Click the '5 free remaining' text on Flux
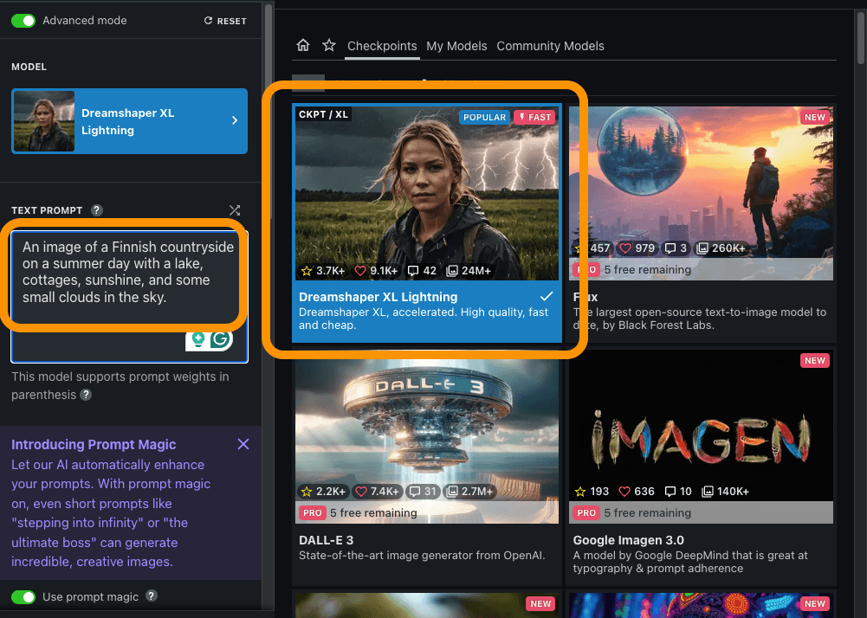This screenshot has height=618, width=867. (648, 270)
